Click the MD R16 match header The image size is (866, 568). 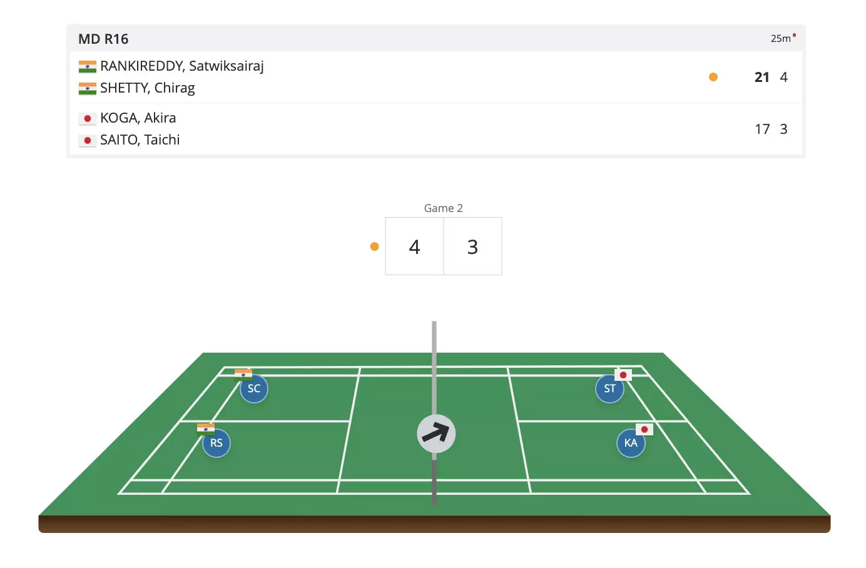103,39
